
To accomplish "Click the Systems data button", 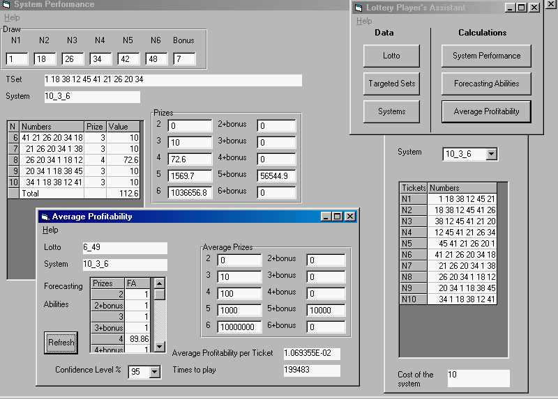I will tap(391, 111).
